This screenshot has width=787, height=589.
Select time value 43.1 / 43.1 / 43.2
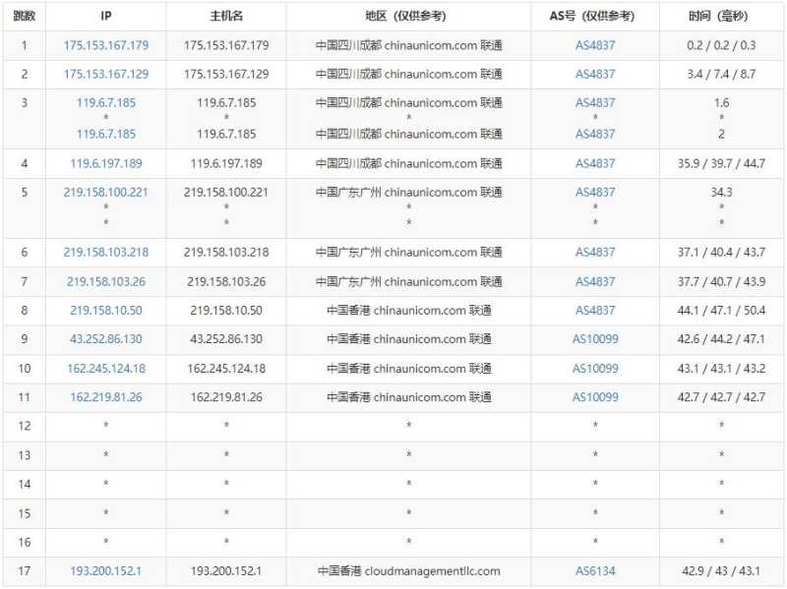point(721,369)
